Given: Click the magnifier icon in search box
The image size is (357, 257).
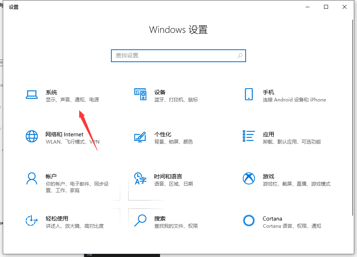Looking at the screenshot, I should pyautogui.click(x=240, y=56).
